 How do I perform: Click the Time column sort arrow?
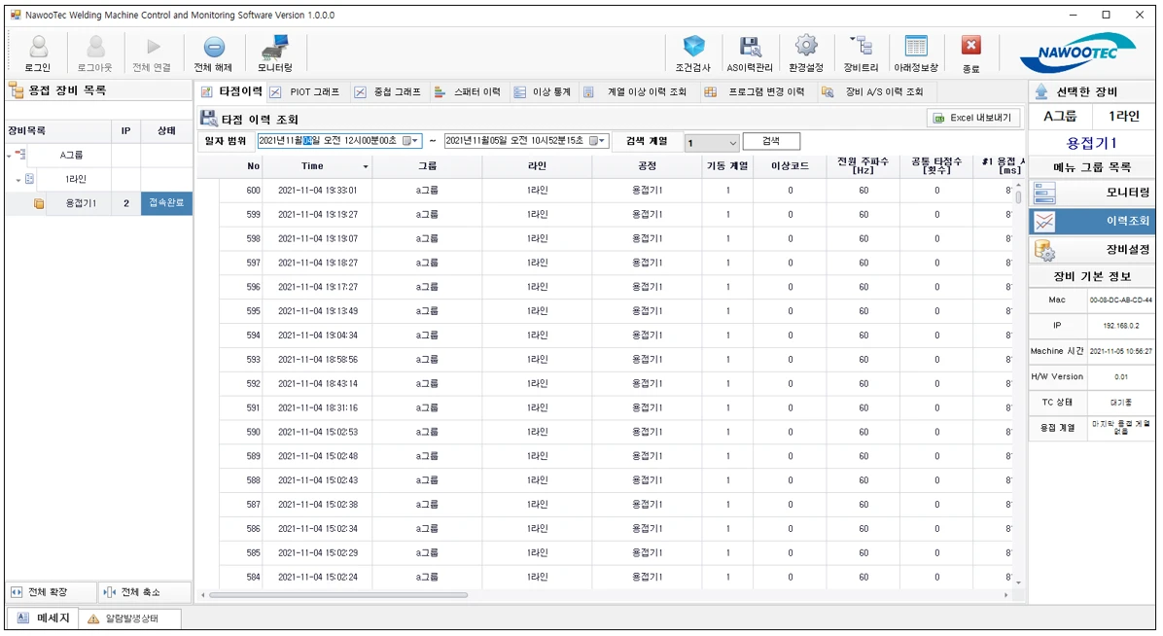[x=366, y=167]
